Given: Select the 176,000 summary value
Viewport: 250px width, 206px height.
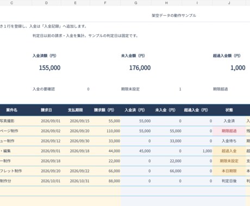Looking at the screenshot, I should (x=140, y=68).
